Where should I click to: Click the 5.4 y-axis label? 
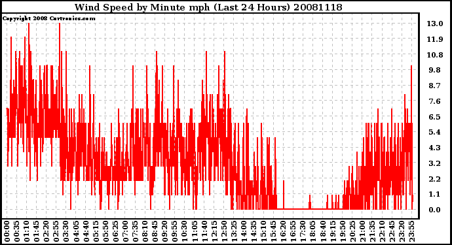[435, 132]
